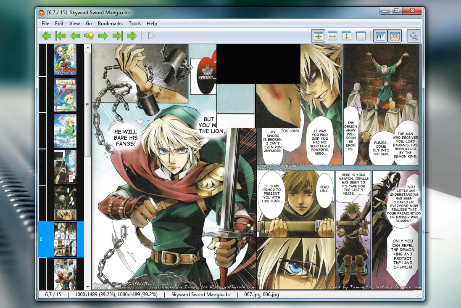
Task: Jump to the last page
Action: [117, 36]
